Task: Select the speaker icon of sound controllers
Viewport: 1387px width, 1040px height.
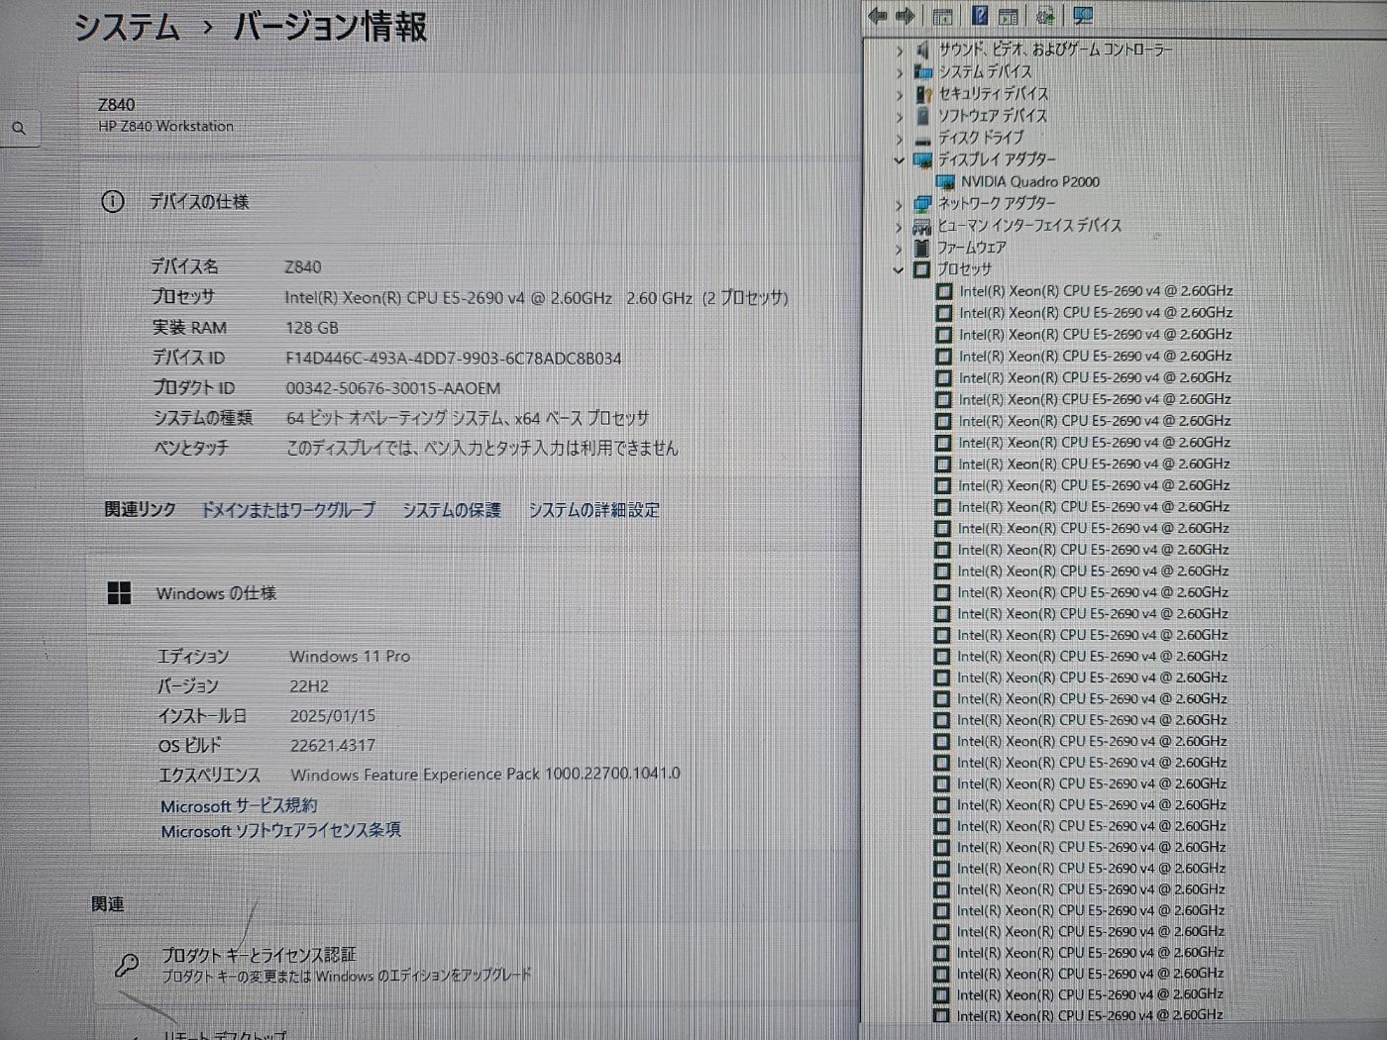Action: click(922, 50)
